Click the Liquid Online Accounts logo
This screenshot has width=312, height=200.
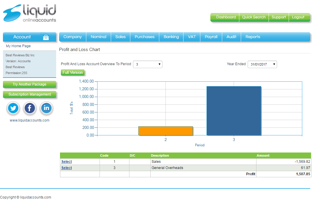click(x=30, y=13)
